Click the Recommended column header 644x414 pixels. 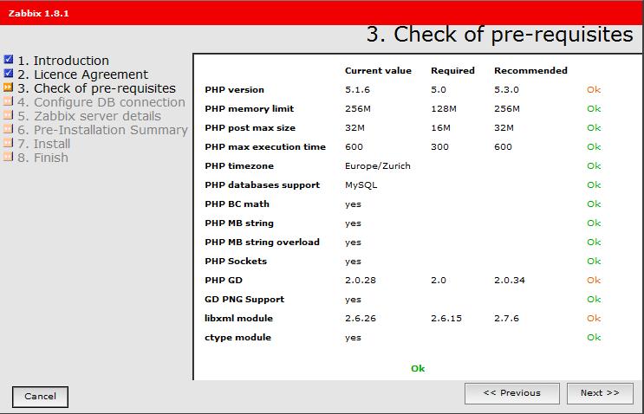pyautogui.click(x=530, y=70)
